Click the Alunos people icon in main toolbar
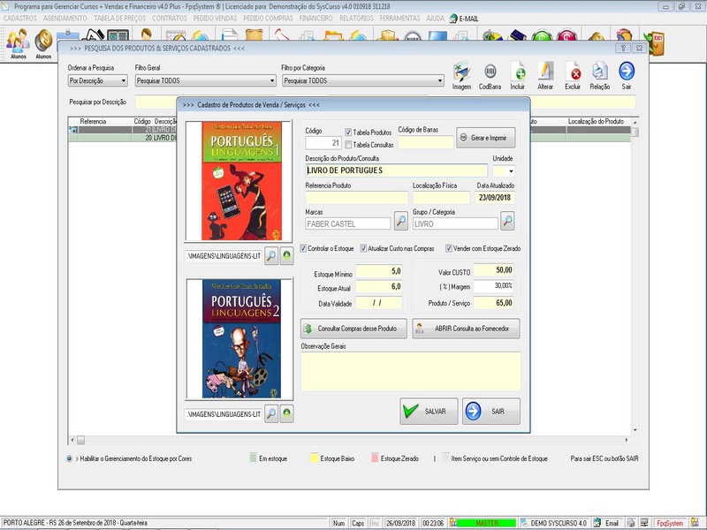 pos(18,43)
